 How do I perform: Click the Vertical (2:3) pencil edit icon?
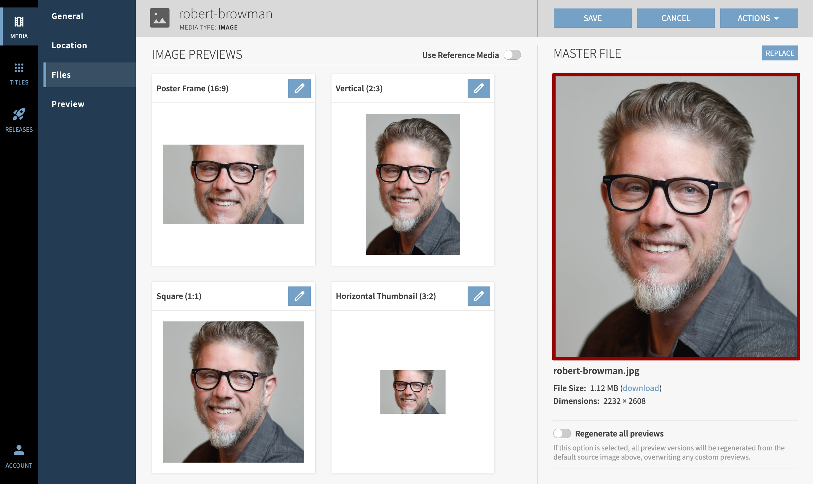(478, 89)
